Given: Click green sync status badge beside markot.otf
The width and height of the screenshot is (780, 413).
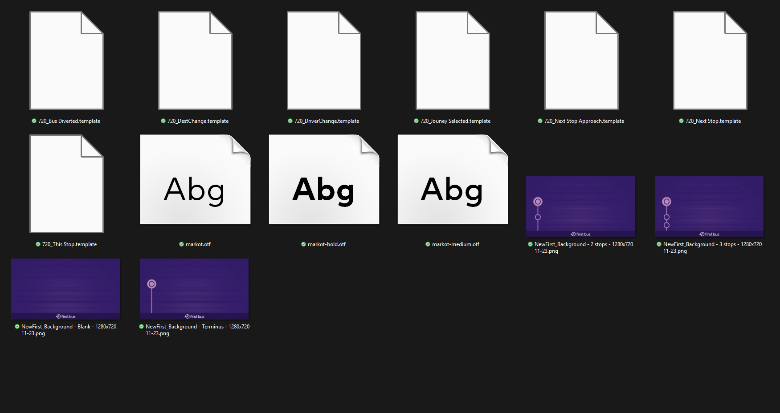Looking at the screenshot, I should click(x=181, y=244).
